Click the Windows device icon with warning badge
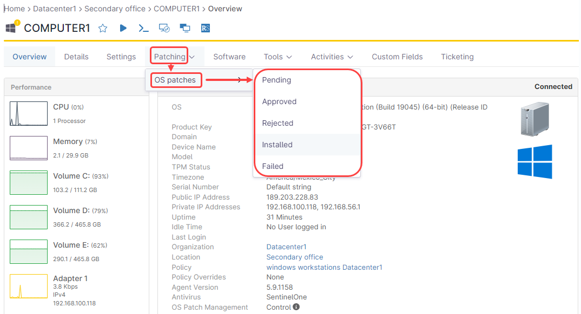The height and width of the screenshot is (314, 581). pyautogui.click(x=11, y=28)
